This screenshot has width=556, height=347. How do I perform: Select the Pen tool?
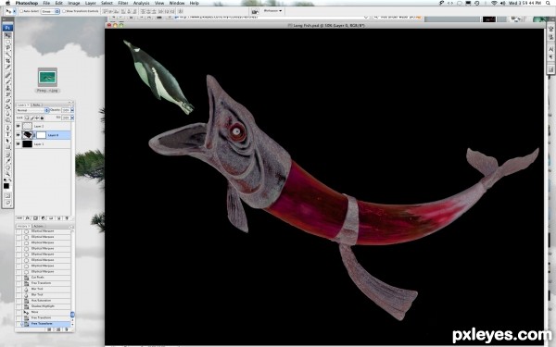7,128
